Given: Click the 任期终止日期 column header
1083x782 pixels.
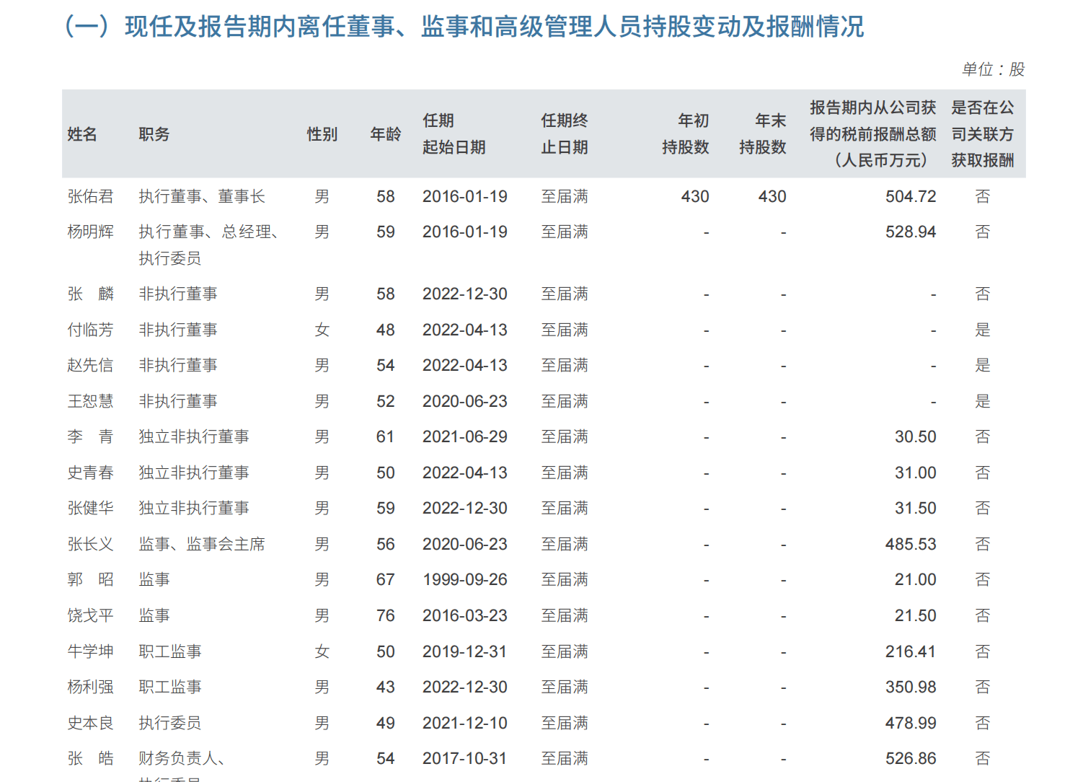Looking at the screenshot, I should click(x=565, y=134).
